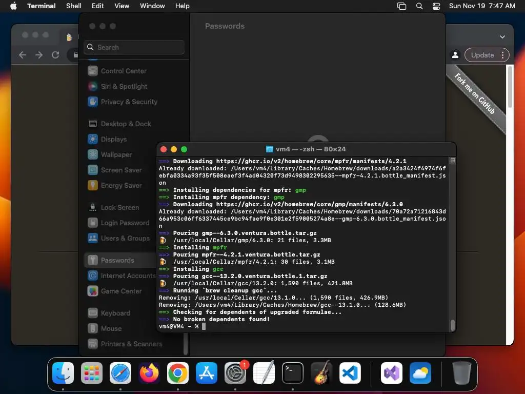The width and height of the screenshot is (525, 394).
Task: Open Visual Studio purple icon in Dock
Action: (392, 373)
